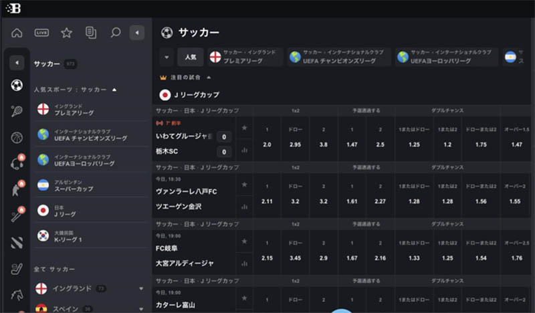Open UEFA チャンピオンズリーグ in sidebar

pos(90,135)
